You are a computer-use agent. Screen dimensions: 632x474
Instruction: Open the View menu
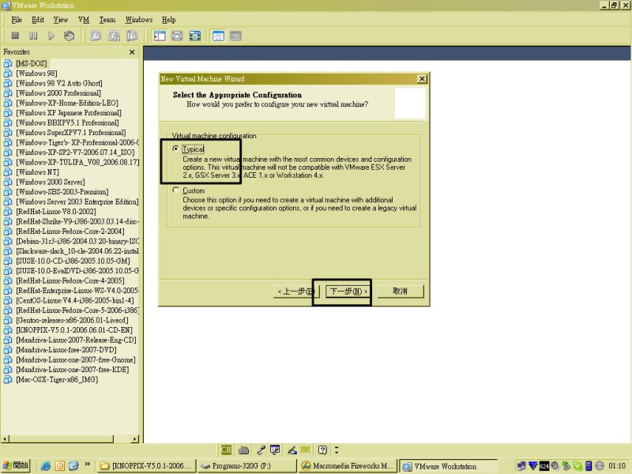click(x=61, y=20)
